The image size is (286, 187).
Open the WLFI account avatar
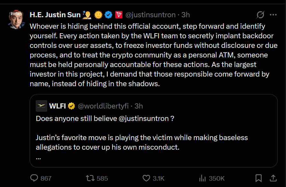click(x=41, y=106)
